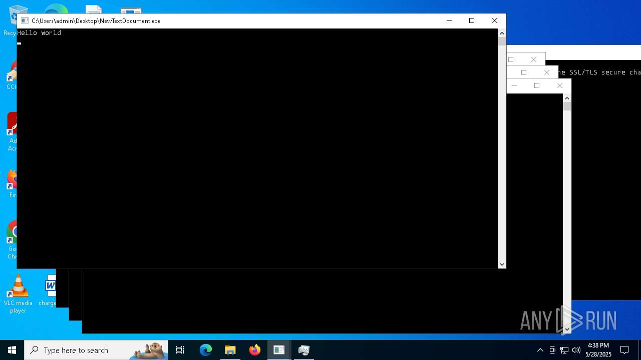Minimize the NewTextDocument.exe console window

(449, 20)
